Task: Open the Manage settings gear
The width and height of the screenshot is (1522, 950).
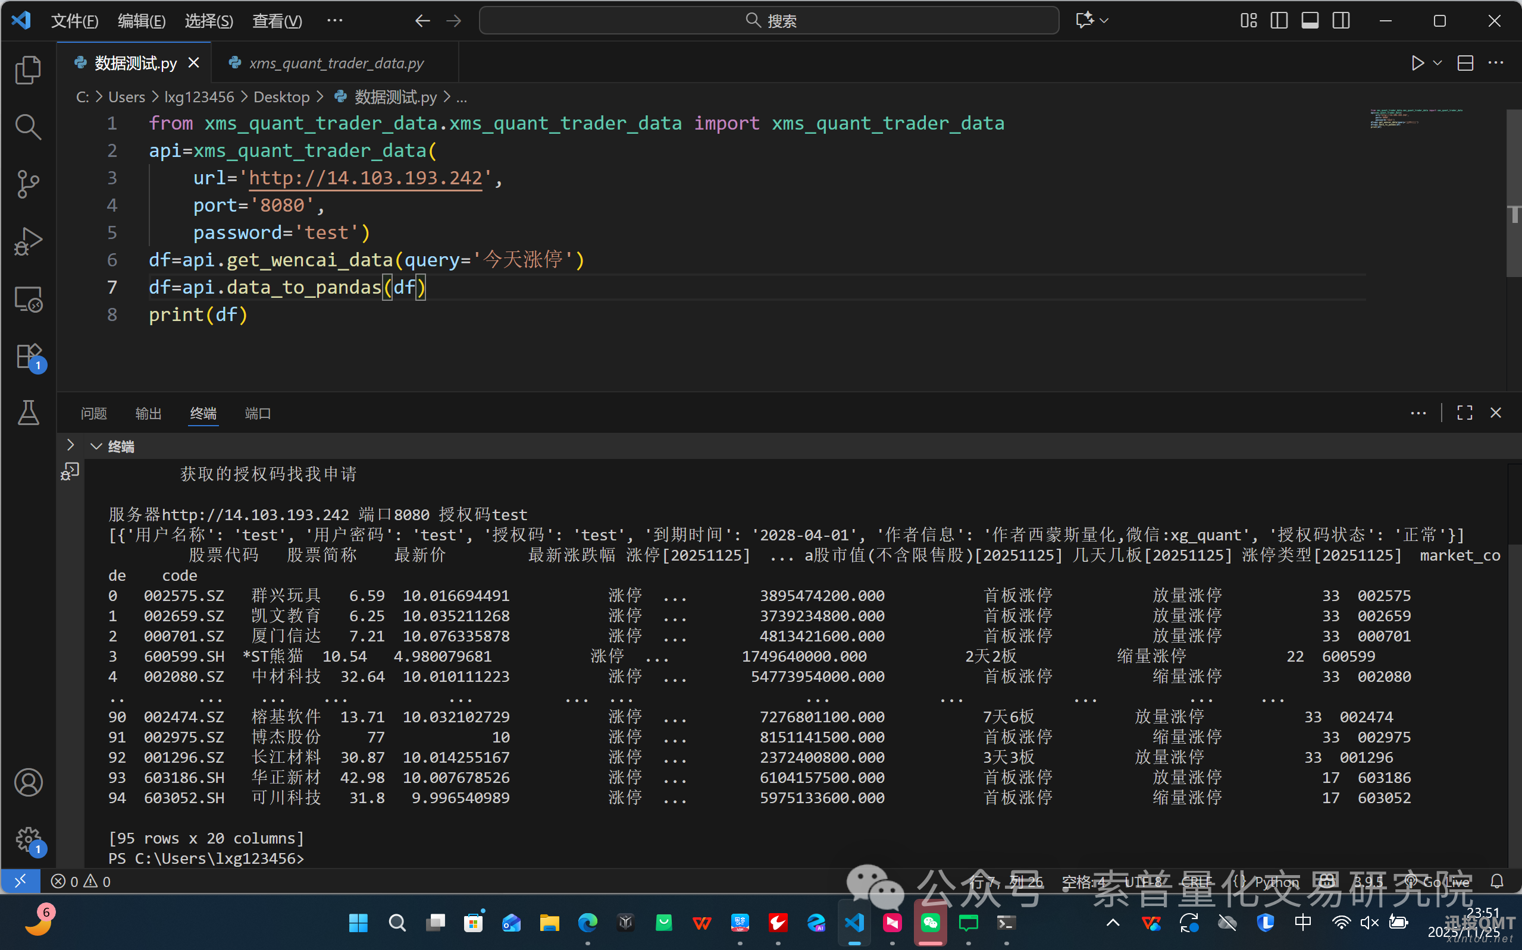Action: point(27,839)
